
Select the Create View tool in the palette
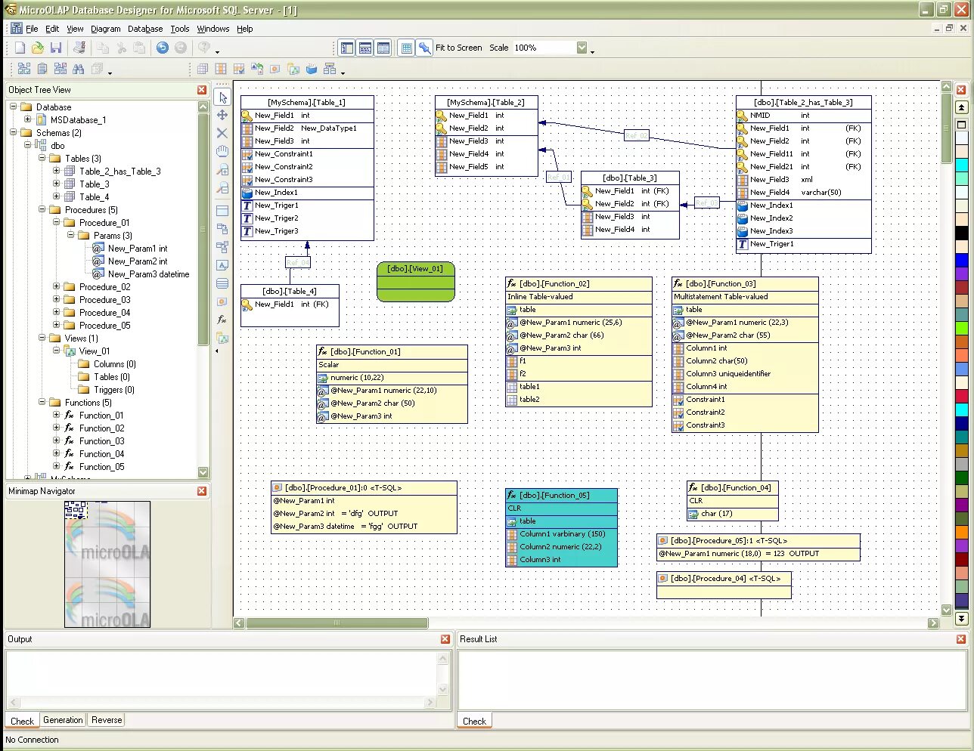click(222, 283)
